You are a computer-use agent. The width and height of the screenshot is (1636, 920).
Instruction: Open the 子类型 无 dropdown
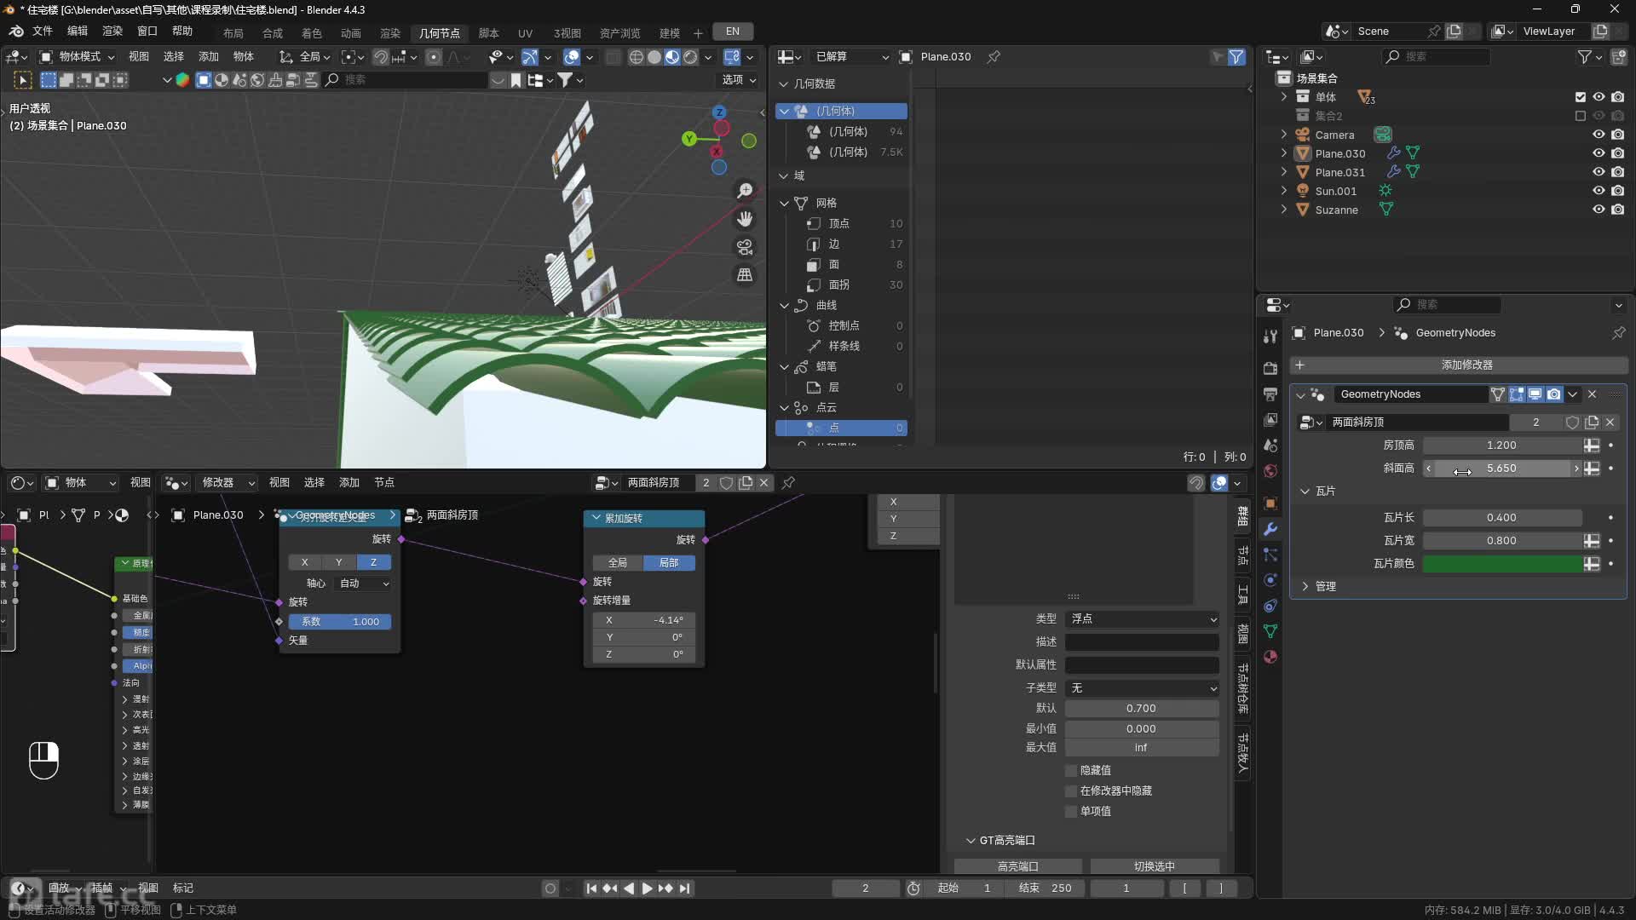coord(1142,687)
